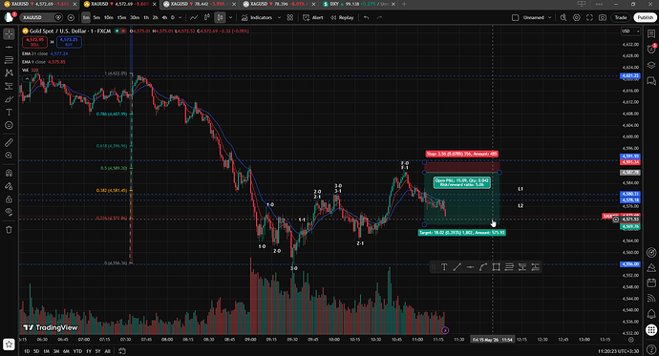Open the USD currency dropdown
Image resolution: width=659 pixels, height=356 pixels.
click(630, 31)
